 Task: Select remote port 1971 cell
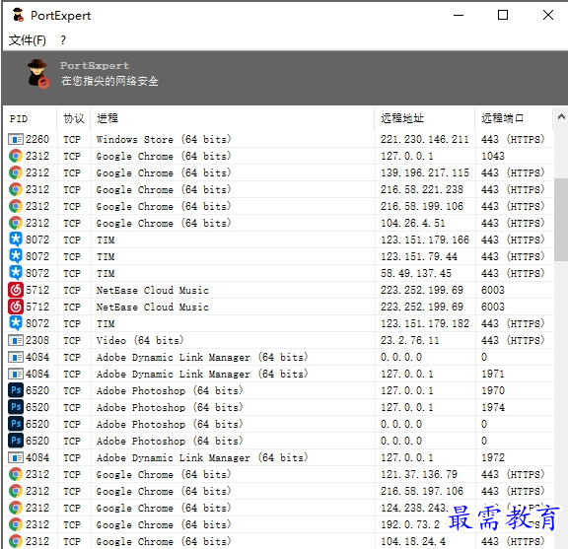(x=493, y=374)
